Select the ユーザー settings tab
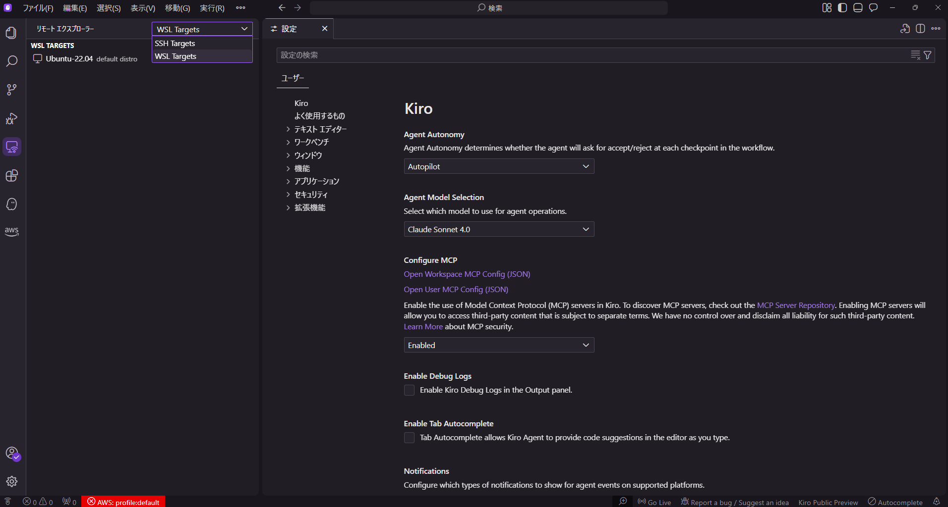This screenshot has width=948, height=507. click(x=293, y=78)
